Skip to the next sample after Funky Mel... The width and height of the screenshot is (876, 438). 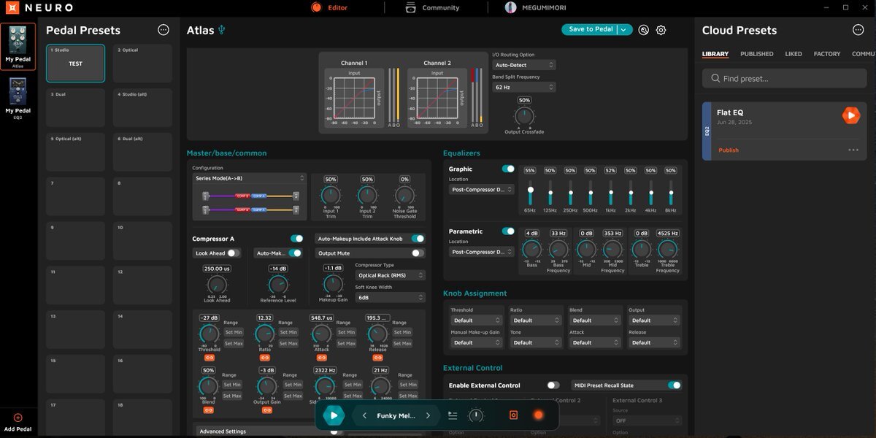click(x=429, y=415)
